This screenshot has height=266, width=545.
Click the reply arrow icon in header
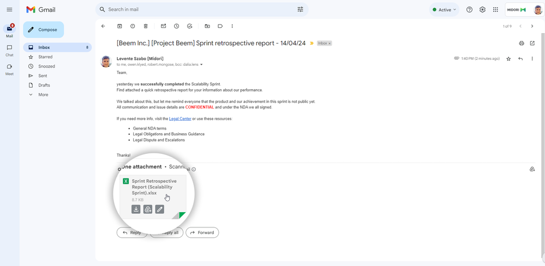(x=520, y=59)
